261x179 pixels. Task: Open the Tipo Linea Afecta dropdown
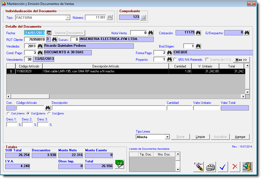[x=167, y=137]
